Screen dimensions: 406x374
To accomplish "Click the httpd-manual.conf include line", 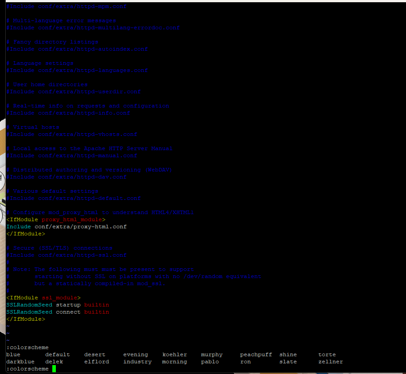I will 72,155.
